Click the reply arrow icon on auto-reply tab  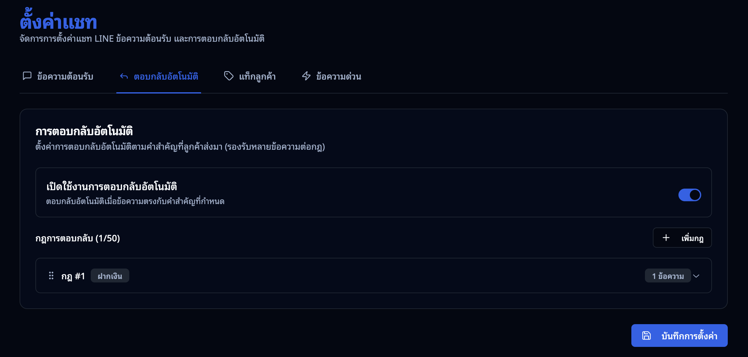click(124, 76)
